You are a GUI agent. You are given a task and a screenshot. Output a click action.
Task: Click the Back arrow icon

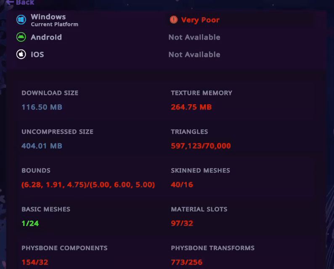click(10, 3)
